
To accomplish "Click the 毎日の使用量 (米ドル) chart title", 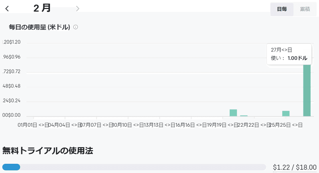I will pos(39,27).
